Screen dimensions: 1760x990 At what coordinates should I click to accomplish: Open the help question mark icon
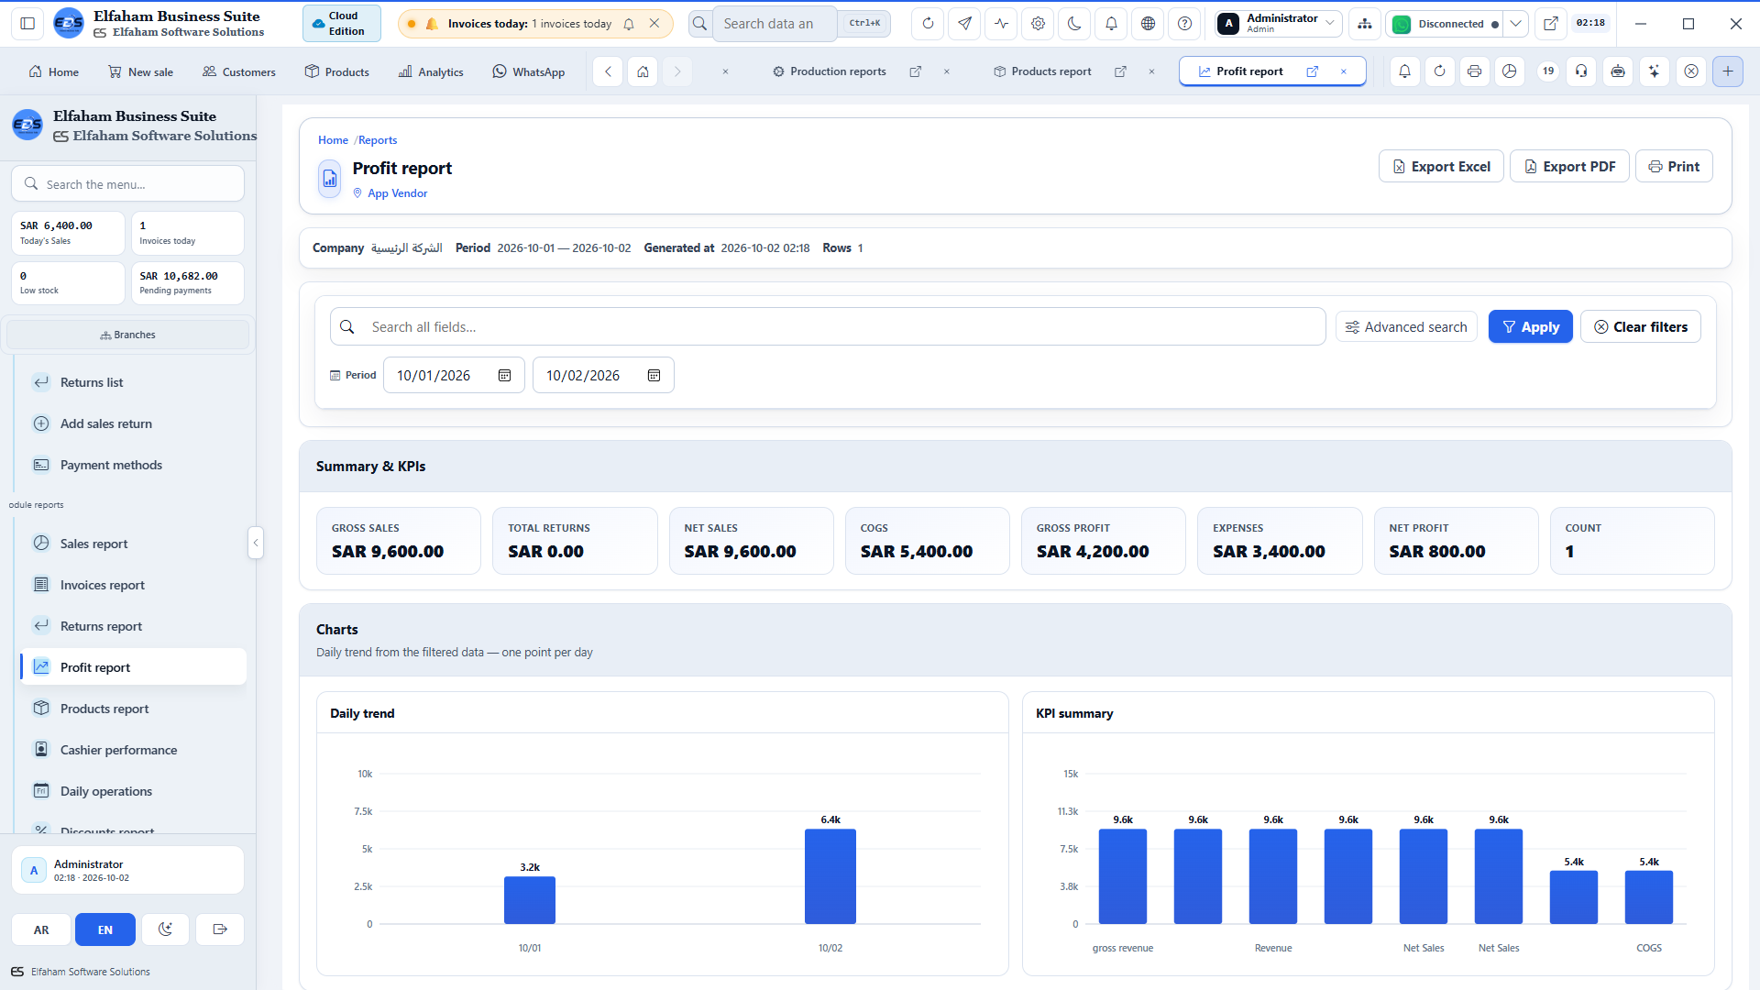click(x=1184, y=24)
